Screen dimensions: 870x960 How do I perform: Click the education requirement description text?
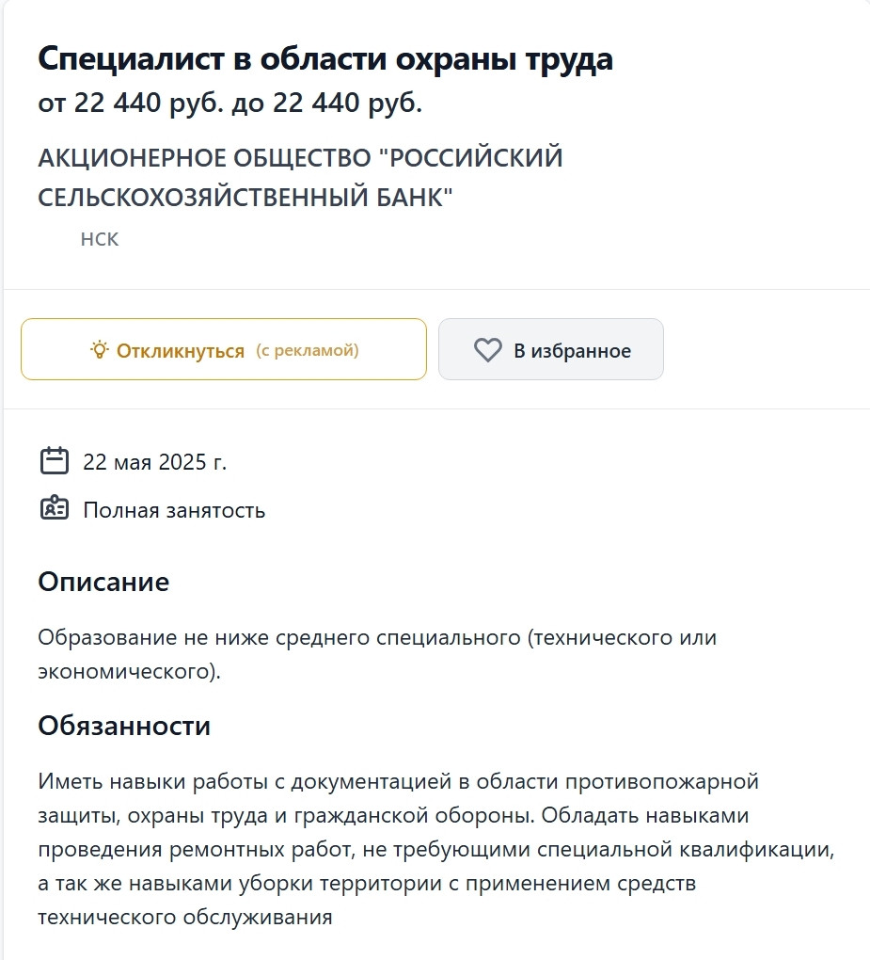tap(376, 638)
